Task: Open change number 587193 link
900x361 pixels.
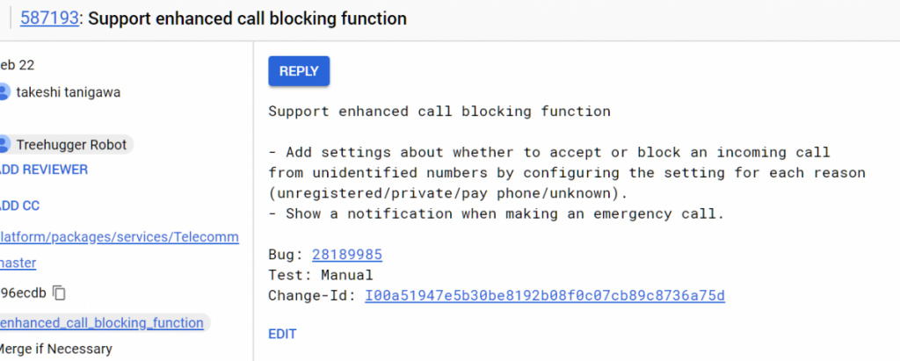Action: click(49, 18)
